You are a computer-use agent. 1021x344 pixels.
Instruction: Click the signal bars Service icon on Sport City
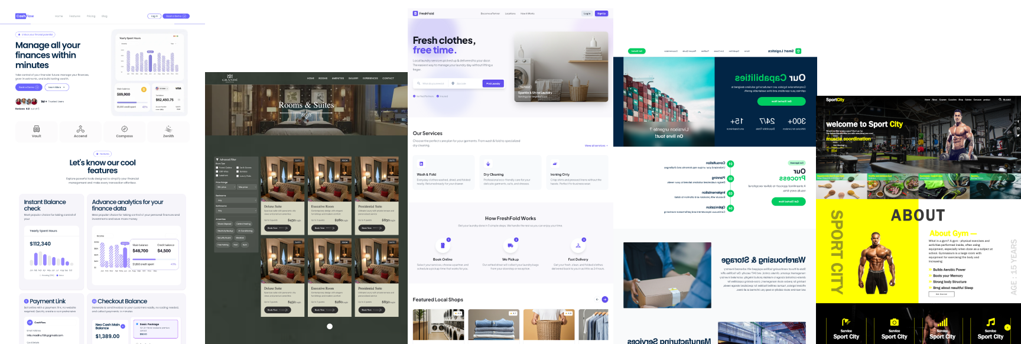click(942, 322)
